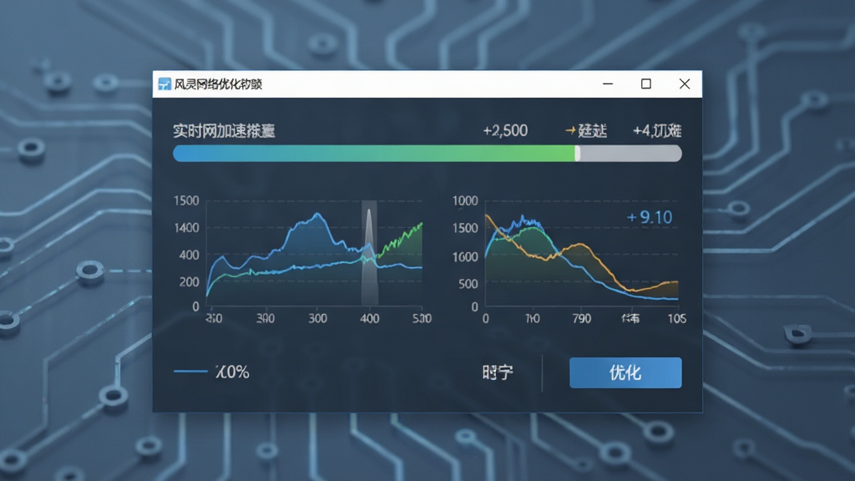Viewport: 855px width, 481px height.
Task: Click the "105" axis label under the right chart
Action: (676, 318)
